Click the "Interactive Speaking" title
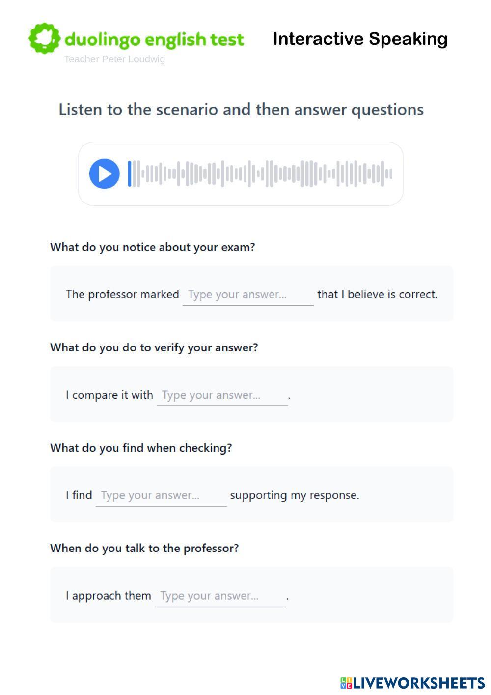The height and width of the screenshot is (695, 491). (360, 39)
